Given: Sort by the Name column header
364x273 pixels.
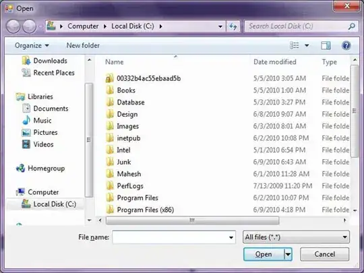Looking at the screenshot, I should tap(114, 62).
